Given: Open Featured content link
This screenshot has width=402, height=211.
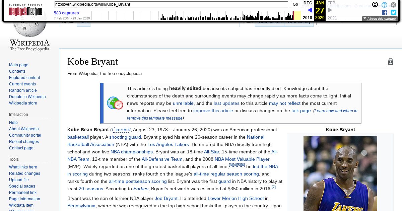Looking at the screenshot, I should (x=24, y=78).
